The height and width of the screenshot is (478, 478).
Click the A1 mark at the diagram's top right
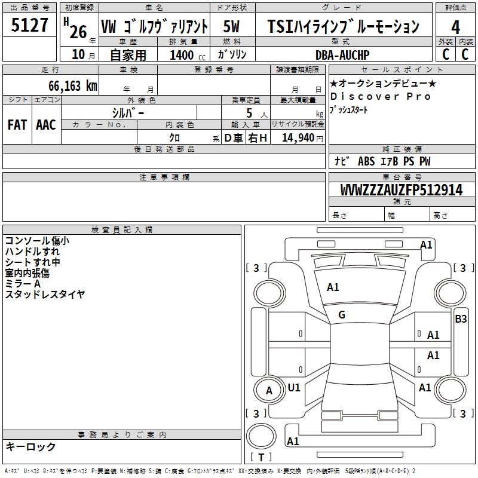coord(425,244)
